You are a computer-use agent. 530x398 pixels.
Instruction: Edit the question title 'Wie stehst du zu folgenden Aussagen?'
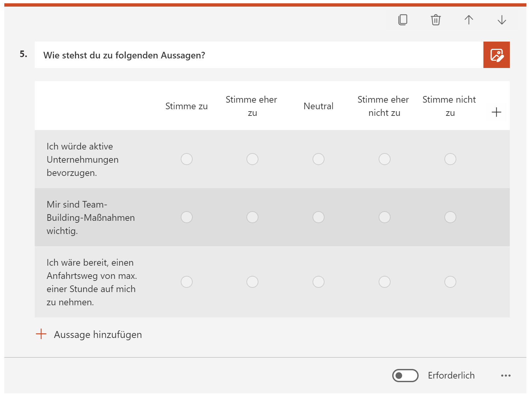(x=124, y=55)
